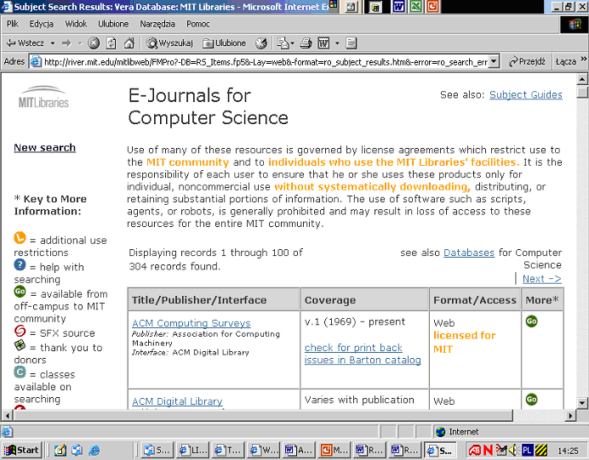Viewport: 589px width, 460px height.
Task: Click the MIT Libraries logo
Action: (43, 97)
